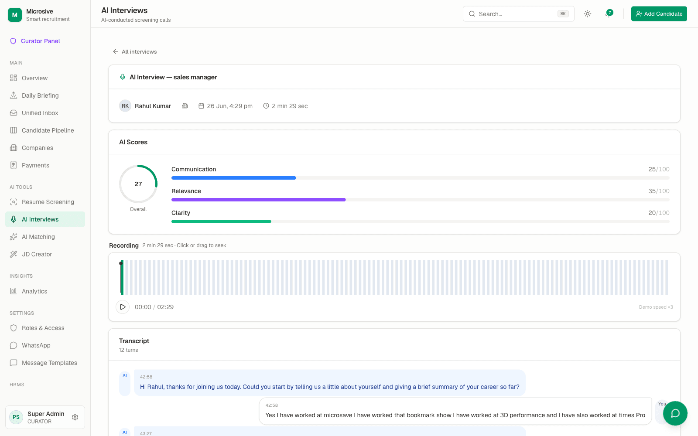Open Candidate Pipeline in the sidebar
The image size is (698, 436).
pyautogui.click(x=45, y=130)
